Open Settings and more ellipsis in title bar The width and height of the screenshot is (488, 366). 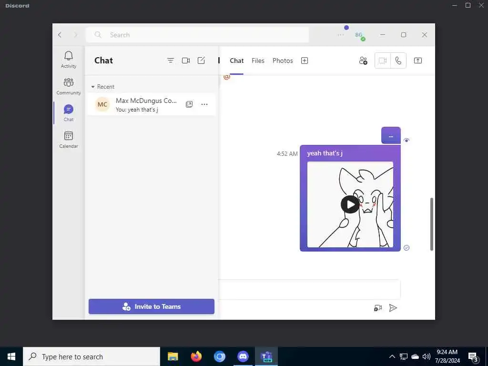[x=340, y=35]
